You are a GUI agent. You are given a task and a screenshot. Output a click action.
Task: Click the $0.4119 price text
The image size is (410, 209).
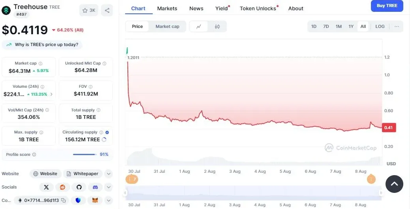point(24,30)
